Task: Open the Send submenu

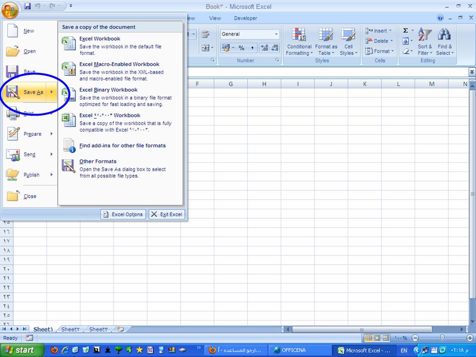Action: 30,154
